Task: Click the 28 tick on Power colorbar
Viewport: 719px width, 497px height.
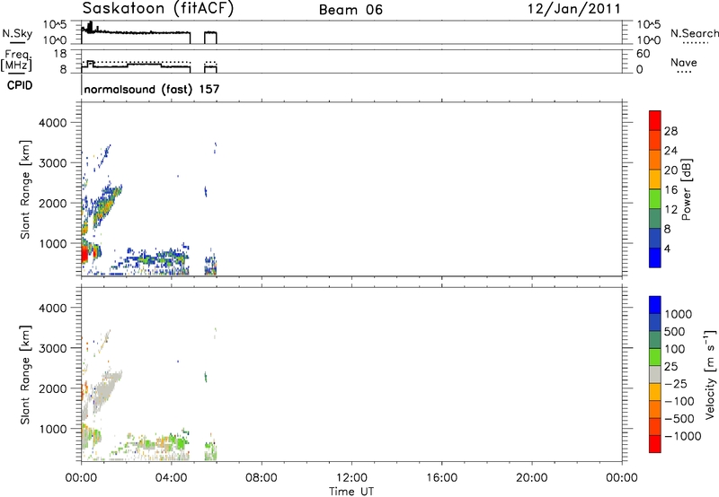Action: [670, 131]
